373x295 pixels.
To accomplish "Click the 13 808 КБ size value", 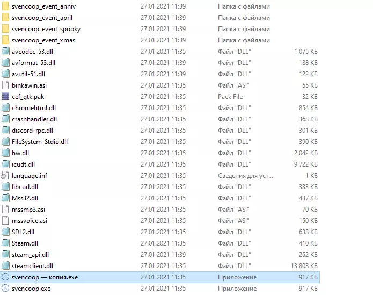I will [304, 265].
